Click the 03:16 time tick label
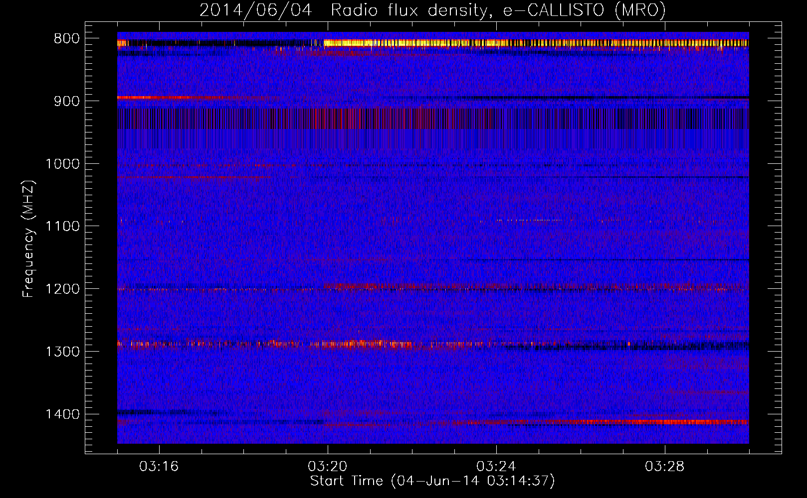This screenshot has height=498, width=807. (159, 467)
